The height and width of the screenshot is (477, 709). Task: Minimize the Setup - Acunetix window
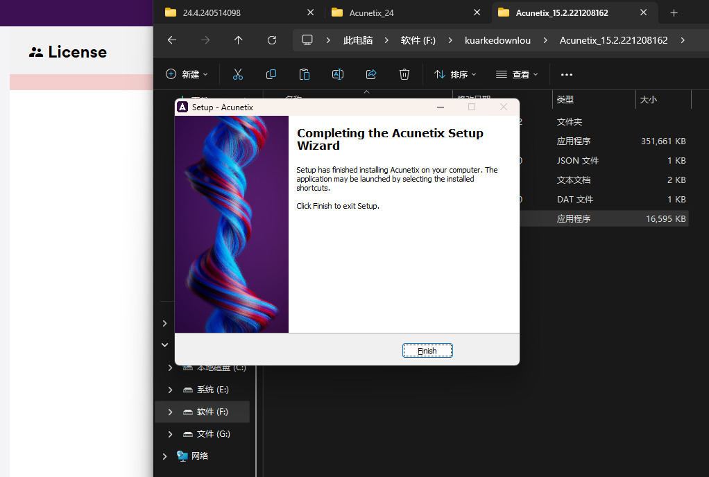point(441,107)
